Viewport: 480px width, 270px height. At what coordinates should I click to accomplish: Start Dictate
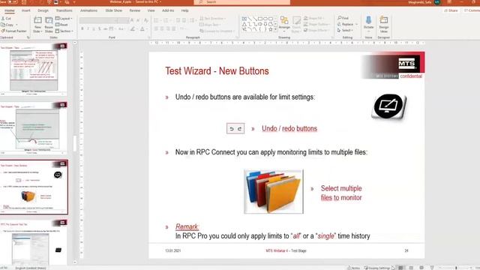coord(368,24)
